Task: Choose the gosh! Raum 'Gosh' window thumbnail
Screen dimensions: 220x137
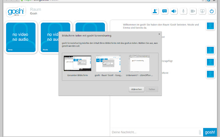Action: [x=108, y=63]
